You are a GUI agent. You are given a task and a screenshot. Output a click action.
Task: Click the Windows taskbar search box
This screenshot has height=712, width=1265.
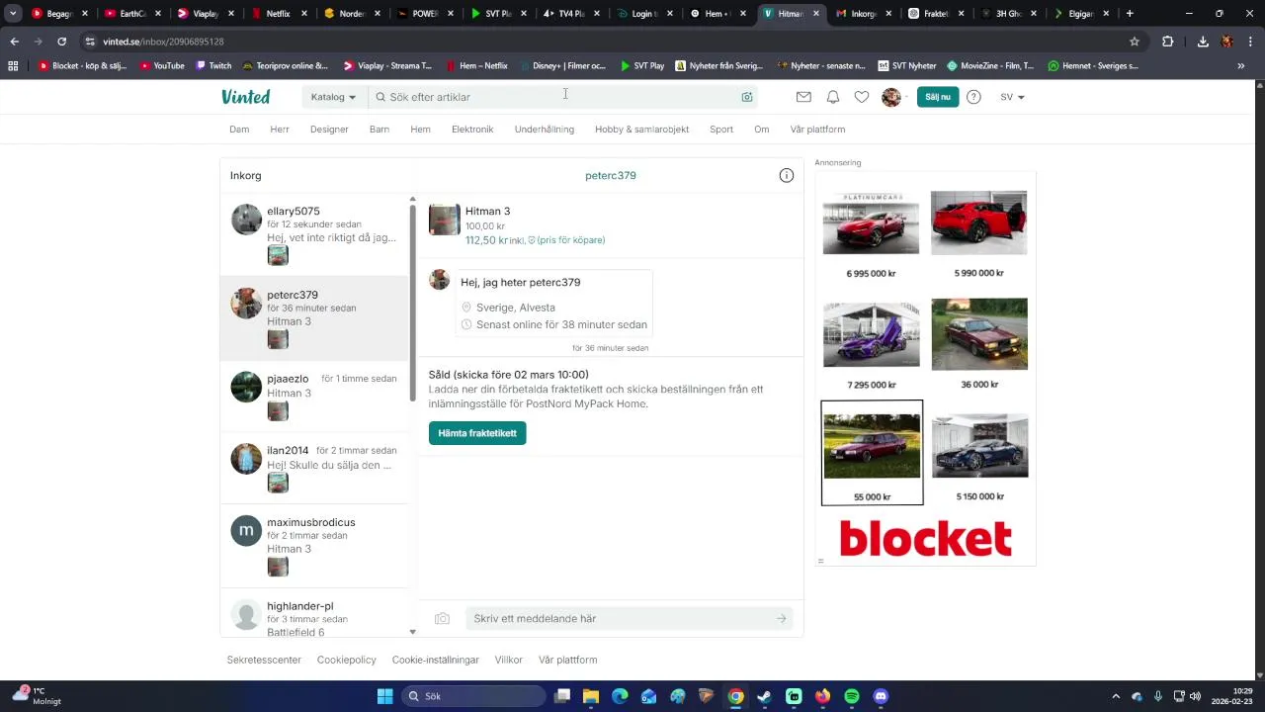473,696
